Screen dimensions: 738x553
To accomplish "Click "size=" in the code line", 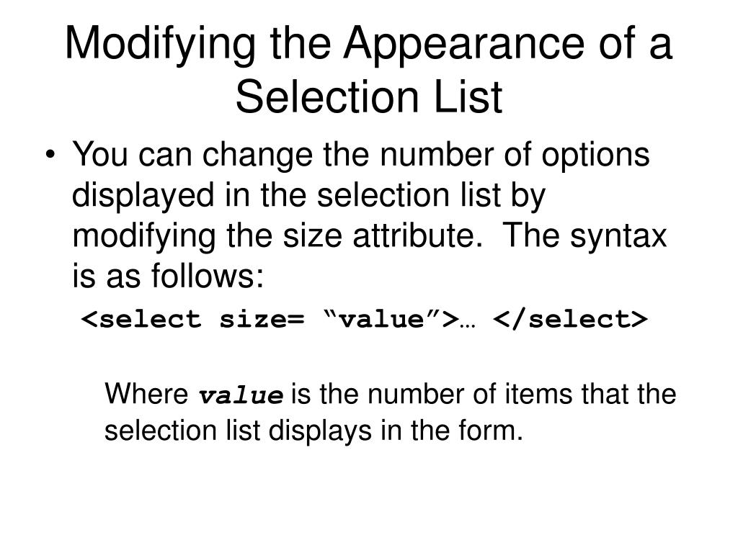I will tap(262, 319).
